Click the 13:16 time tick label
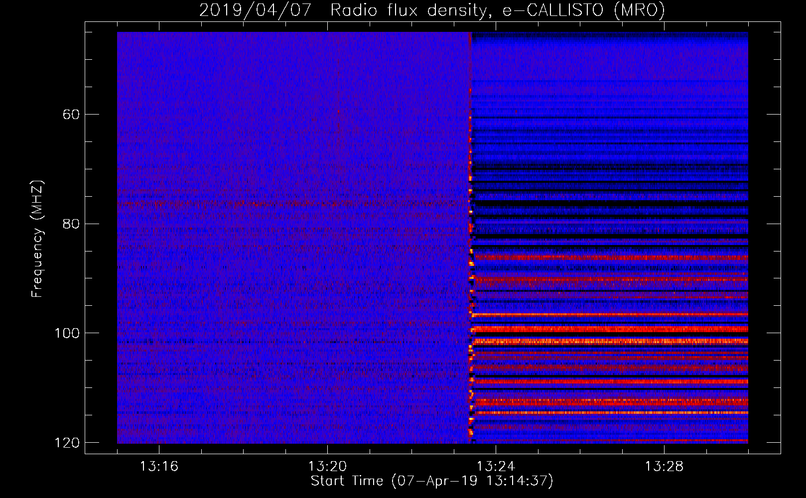The height and width of the screenshot is (498, 806). pyautogui.click(x=159, y=466)
